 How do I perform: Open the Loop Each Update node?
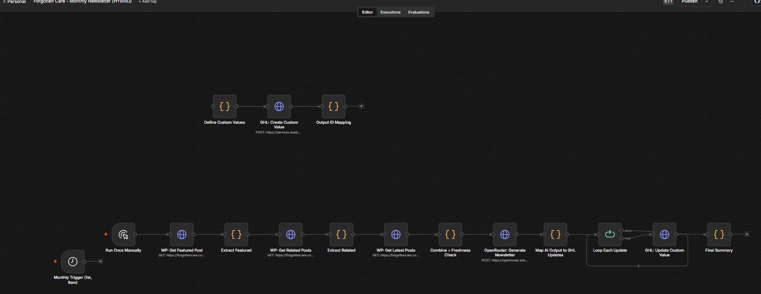[610, 234]
